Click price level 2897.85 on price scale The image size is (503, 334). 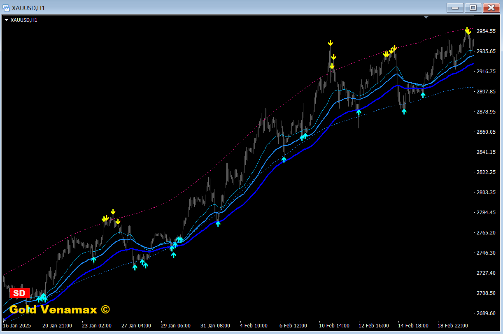(x=486, y=92)
